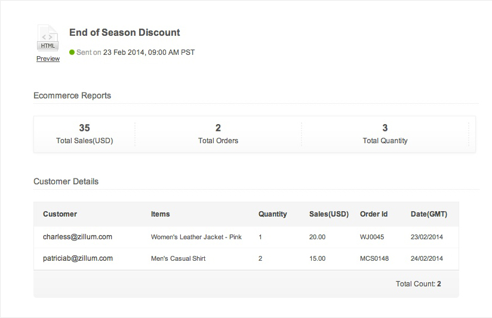Sort by the Sales(USD) column header
This screenshot has width=492, height=318.
pos(328,214)
